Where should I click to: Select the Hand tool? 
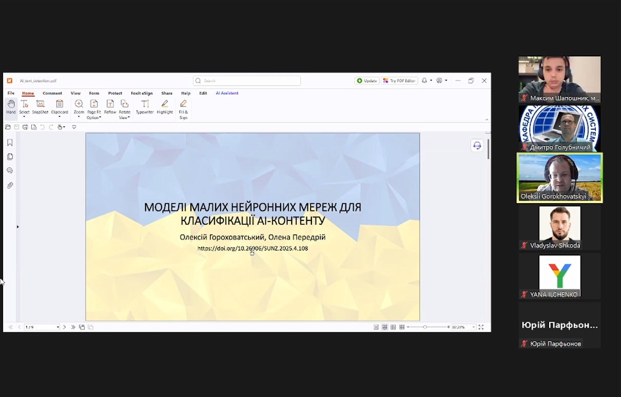point(11,106)
